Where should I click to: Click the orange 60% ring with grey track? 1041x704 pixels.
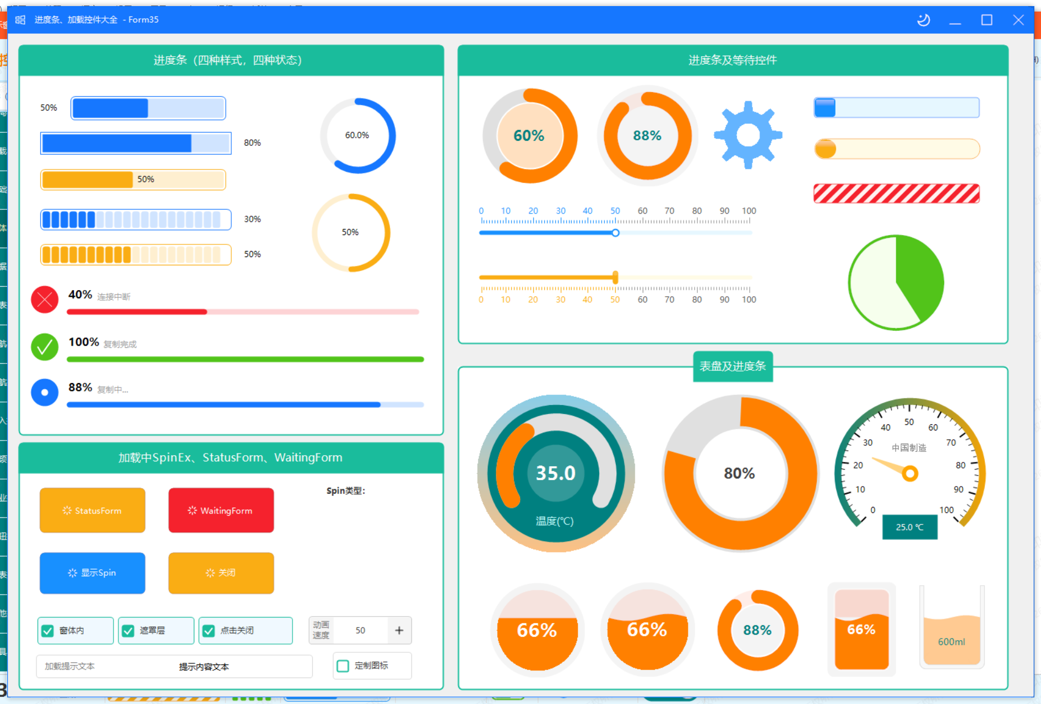pos(529,135)
